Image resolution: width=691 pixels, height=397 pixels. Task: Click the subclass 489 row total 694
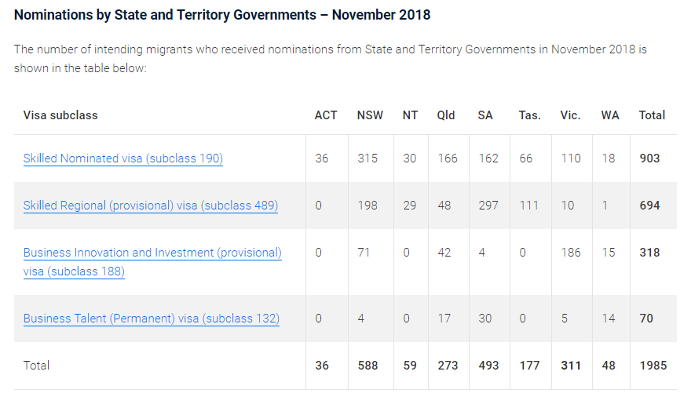coord(649,206)
